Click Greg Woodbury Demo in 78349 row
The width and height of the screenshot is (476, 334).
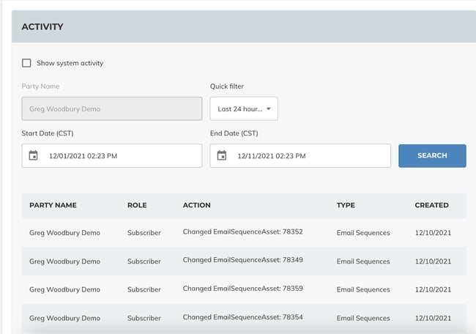[x=64, y=261]
